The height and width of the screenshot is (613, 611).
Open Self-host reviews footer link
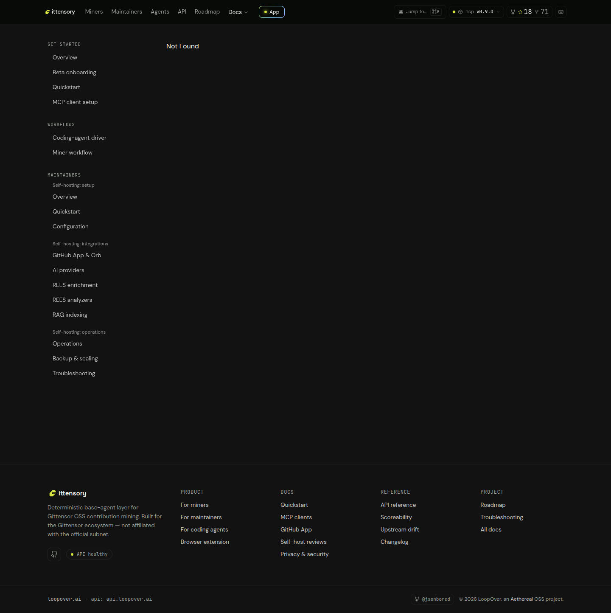[x=303, y=542]
